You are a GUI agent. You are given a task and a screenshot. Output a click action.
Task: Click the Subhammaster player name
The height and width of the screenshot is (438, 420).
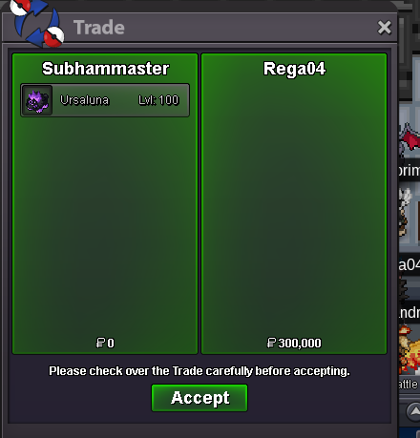coord(105,69)
